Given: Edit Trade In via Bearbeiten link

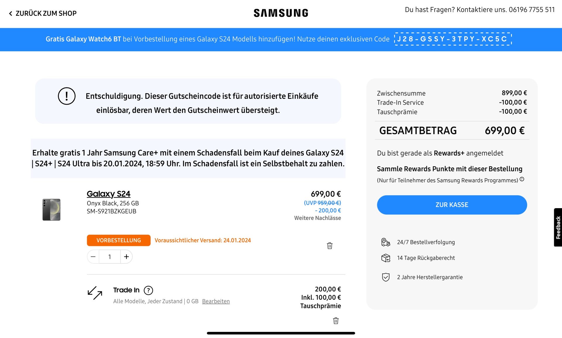Looking at the screenshot, I should coord(216,301).
